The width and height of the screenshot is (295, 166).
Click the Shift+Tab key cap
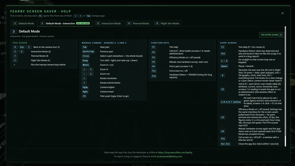point(88,52)
